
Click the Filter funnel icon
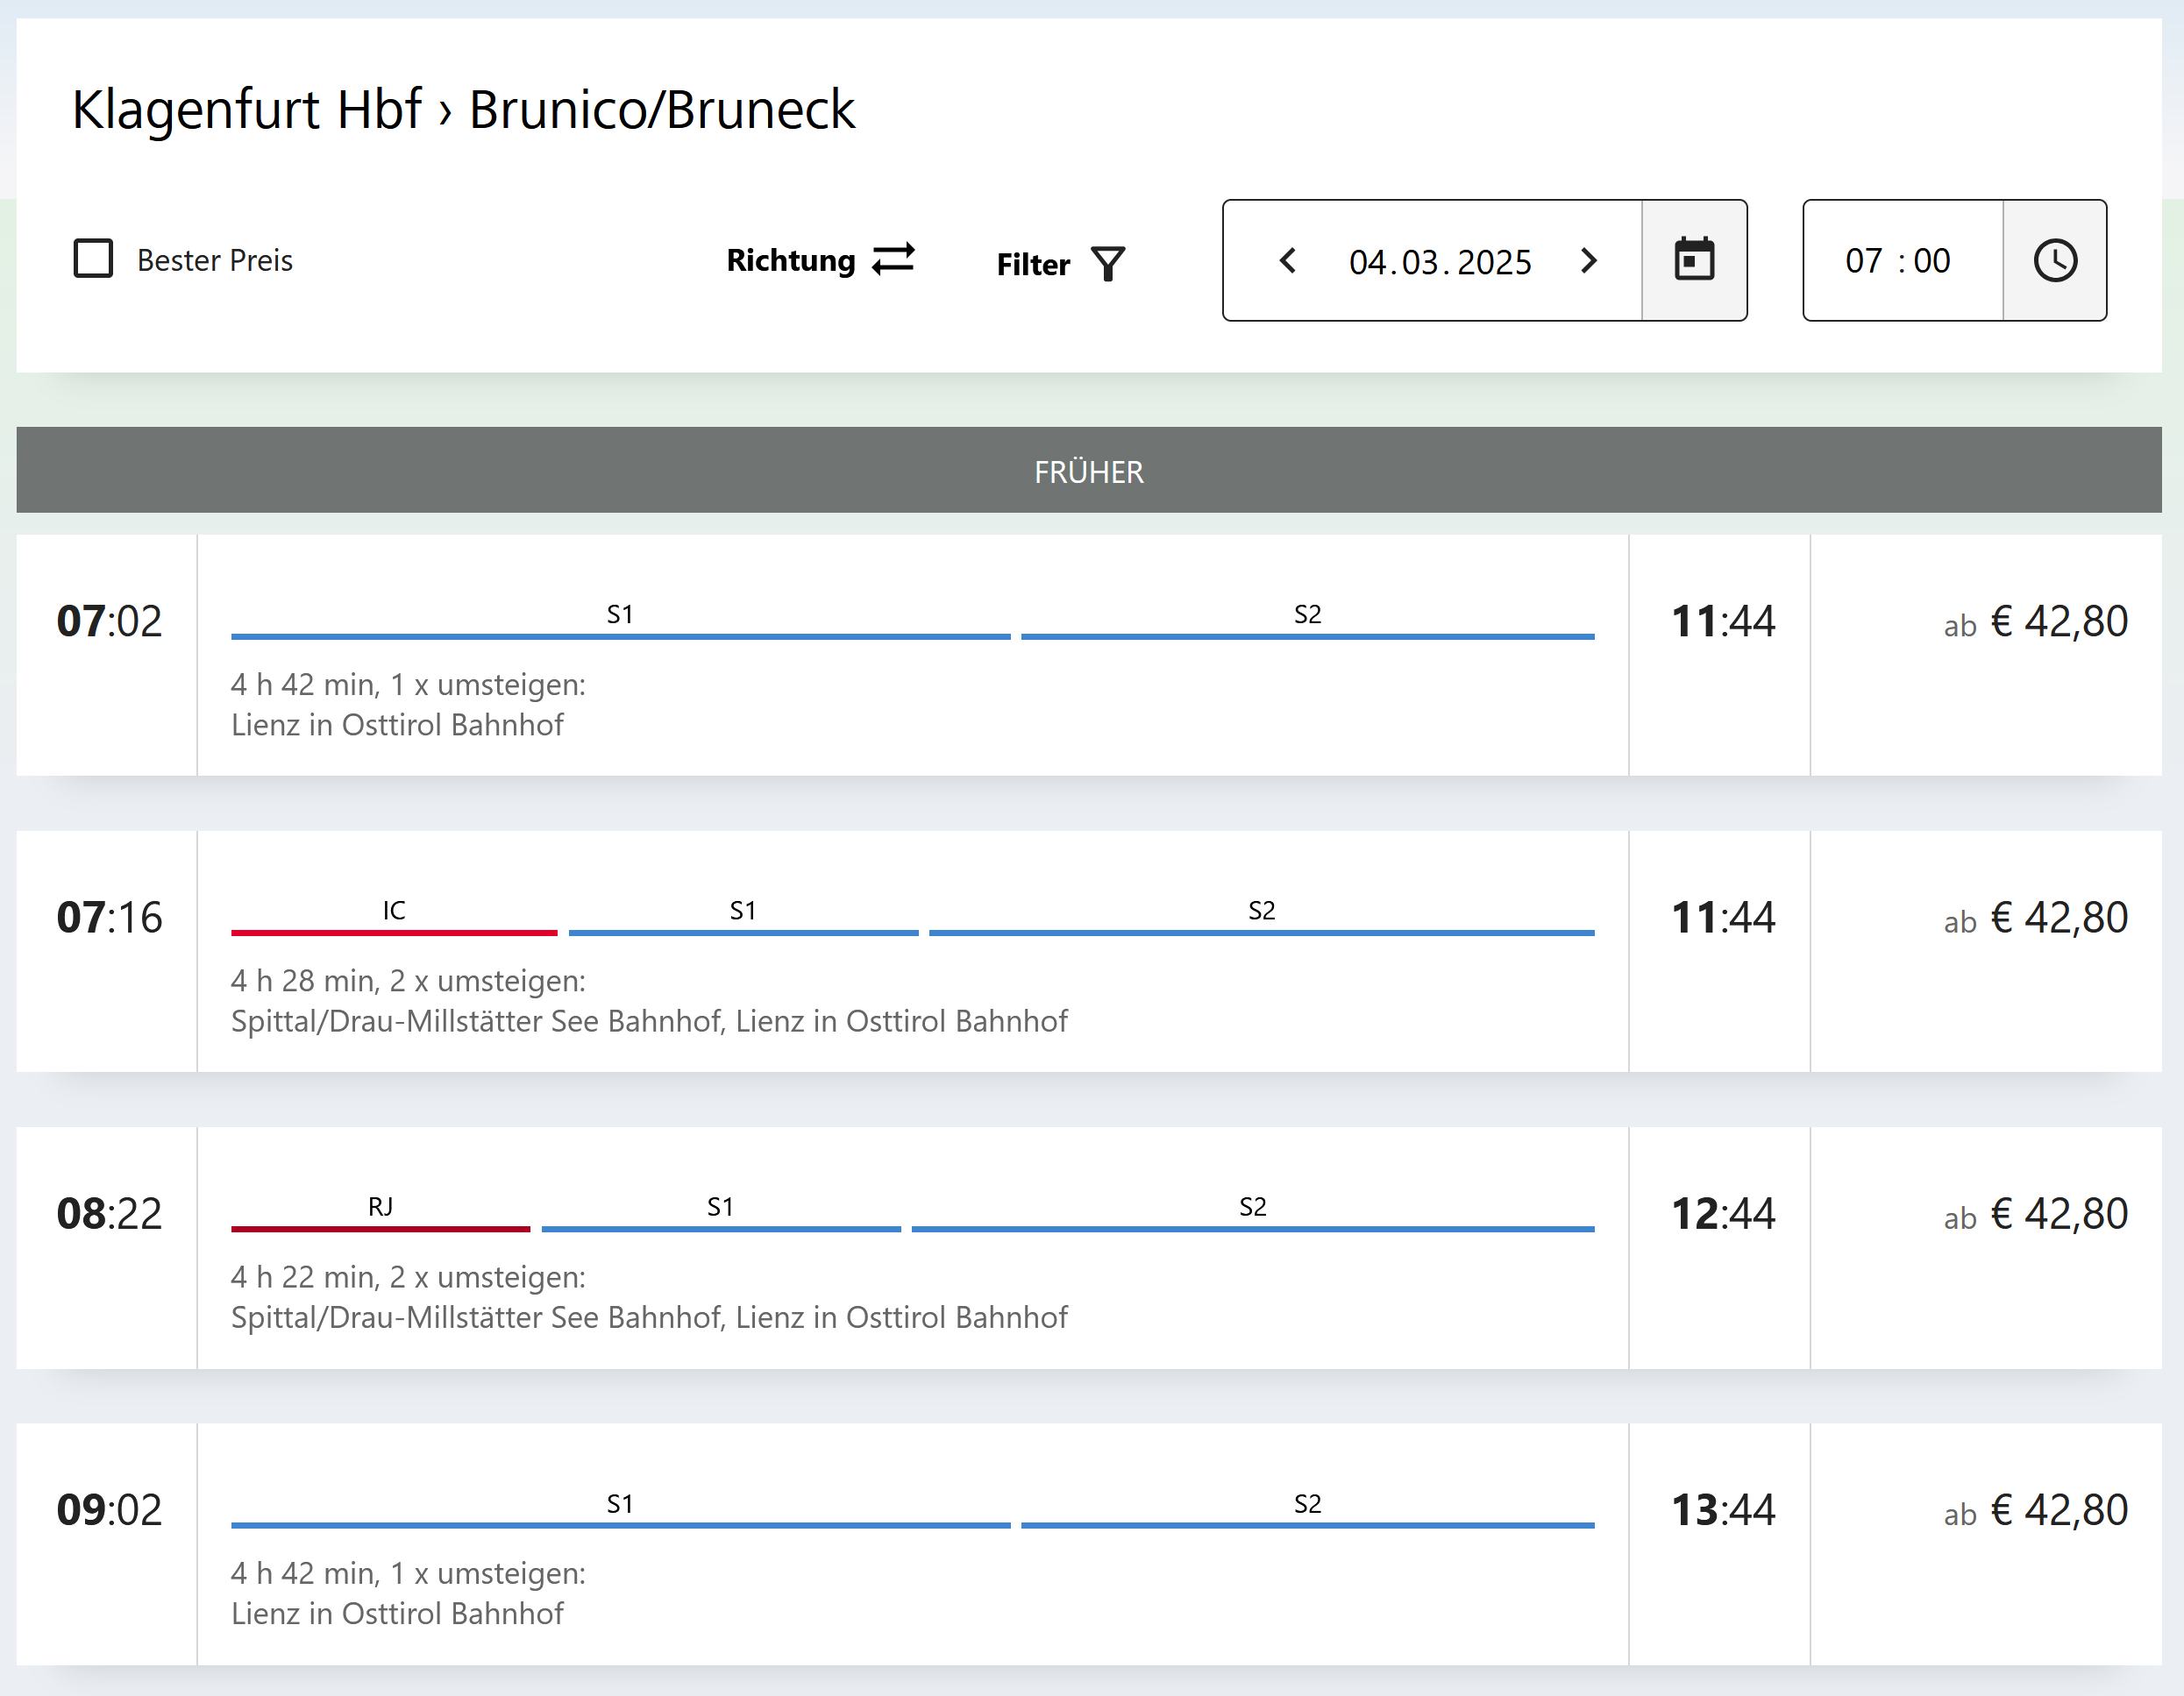pos(1108,264)
